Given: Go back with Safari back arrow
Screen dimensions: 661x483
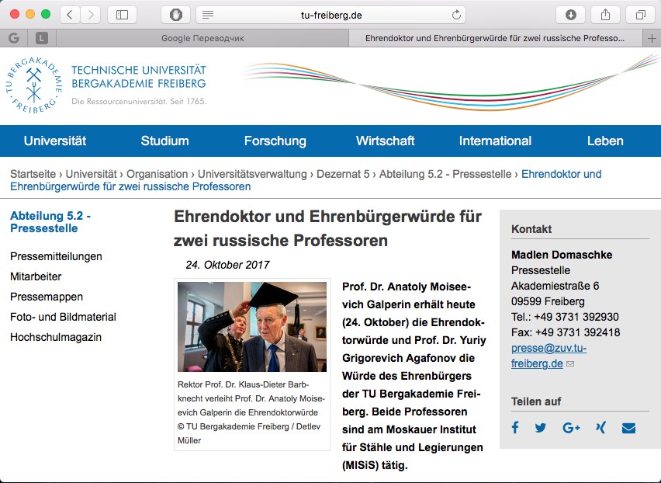Looking at the screenshot, I should [70, 15].
